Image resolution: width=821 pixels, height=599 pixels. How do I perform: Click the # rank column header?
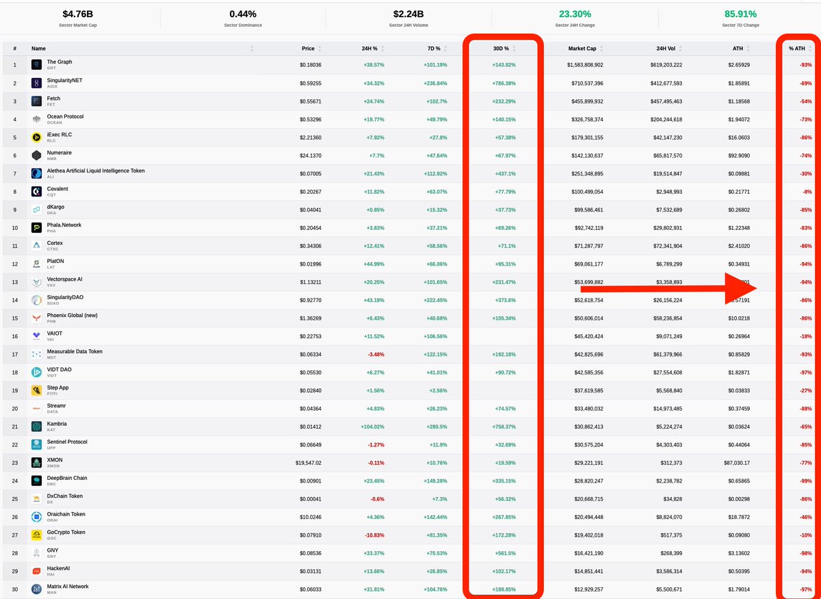[x=14, y=49]
